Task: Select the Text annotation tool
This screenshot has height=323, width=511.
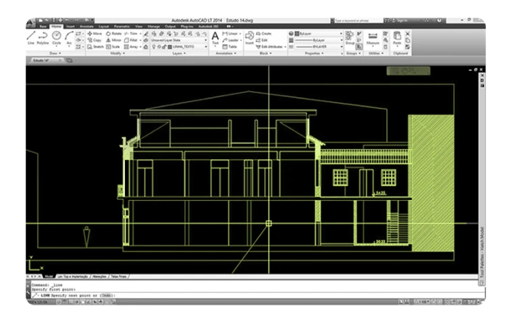Action: (215, 38)
